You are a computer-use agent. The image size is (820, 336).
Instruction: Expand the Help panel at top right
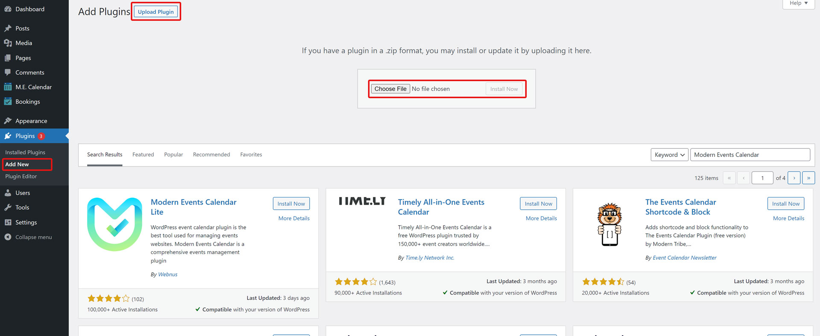[x=798, y=3]
